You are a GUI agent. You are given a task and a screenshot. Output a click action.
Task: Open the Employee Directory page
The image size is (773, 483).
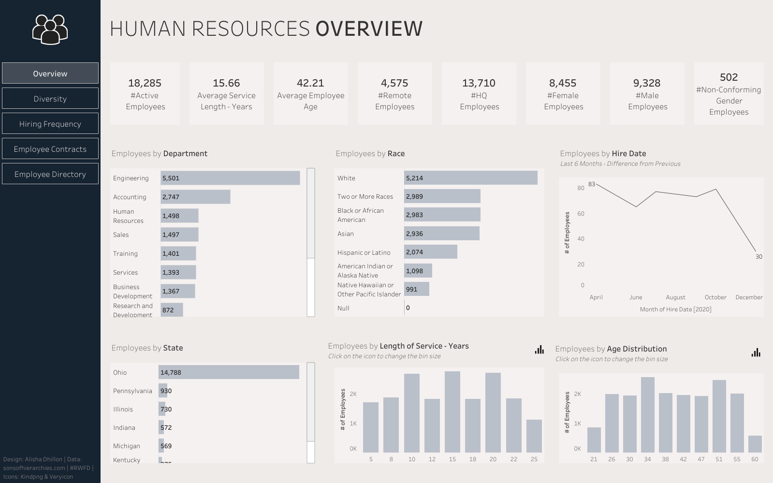[50, 174]
